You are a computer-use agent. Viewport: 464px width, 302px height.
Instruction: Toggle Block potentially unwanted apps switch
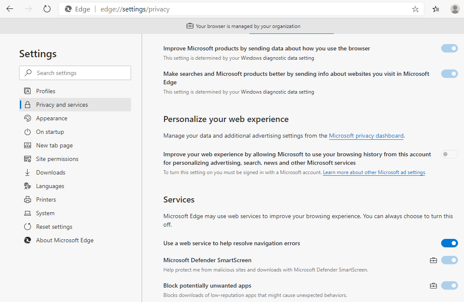450,286
